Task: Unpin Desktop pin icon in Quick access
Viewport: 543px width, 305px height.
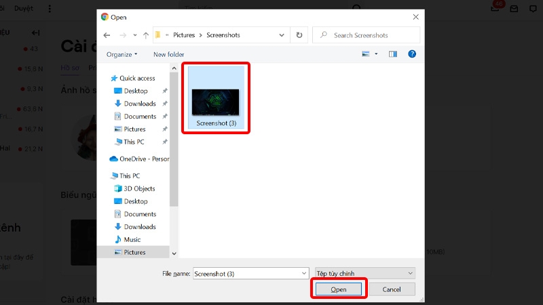Action: point(165,91)
